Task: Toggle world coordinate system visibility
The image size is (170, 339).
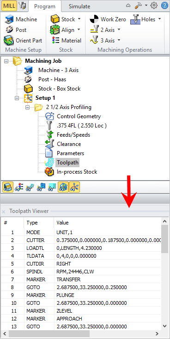Action: tap(63, 187)
